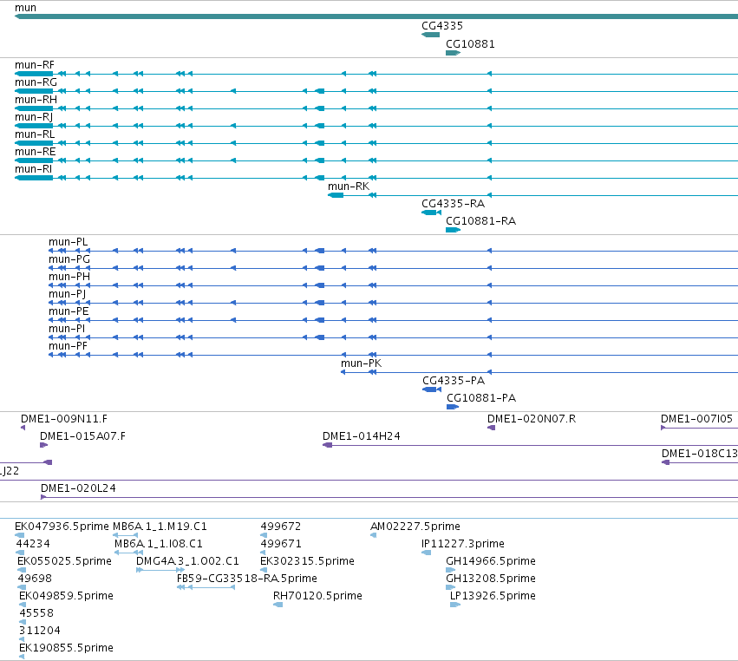Select the MB6A.1_1.M19.C1 alignment glyph
This screenshot has height=661, width=738.
[x=125, y=535]
